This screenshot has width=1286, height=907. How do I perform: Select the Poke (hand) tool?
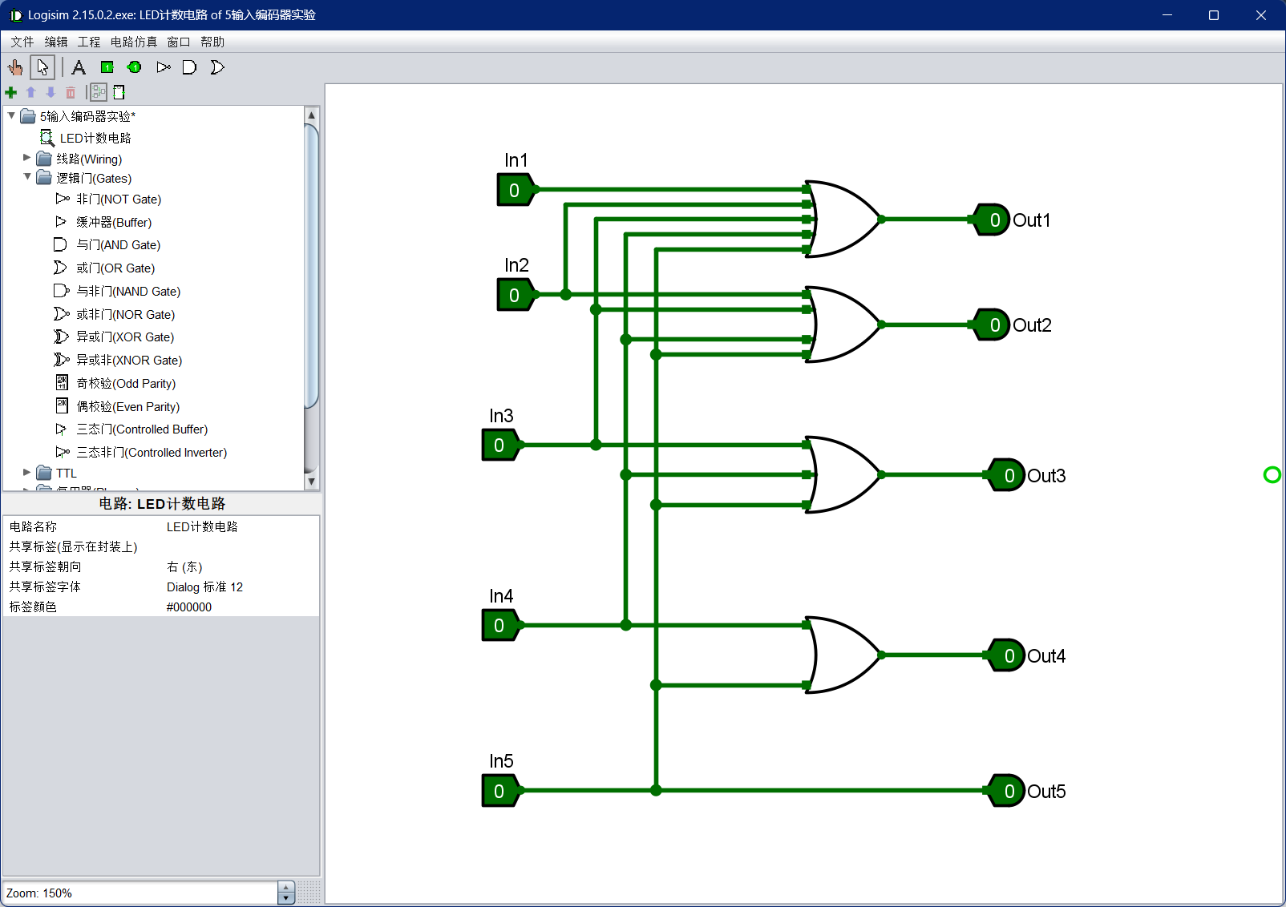coord(15,67)
